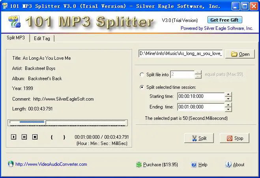Screen dimensions: 260x178
Task: Click 'The selected part is 50' text
Action: pyautogui.click(x=186, y=118)
